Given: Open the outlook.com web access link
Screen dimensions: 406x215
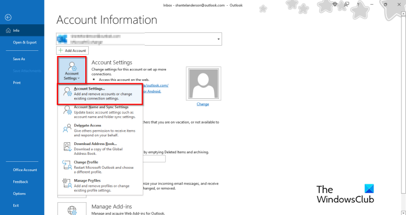Looking at the screenshot, I should tap(155, 85).
